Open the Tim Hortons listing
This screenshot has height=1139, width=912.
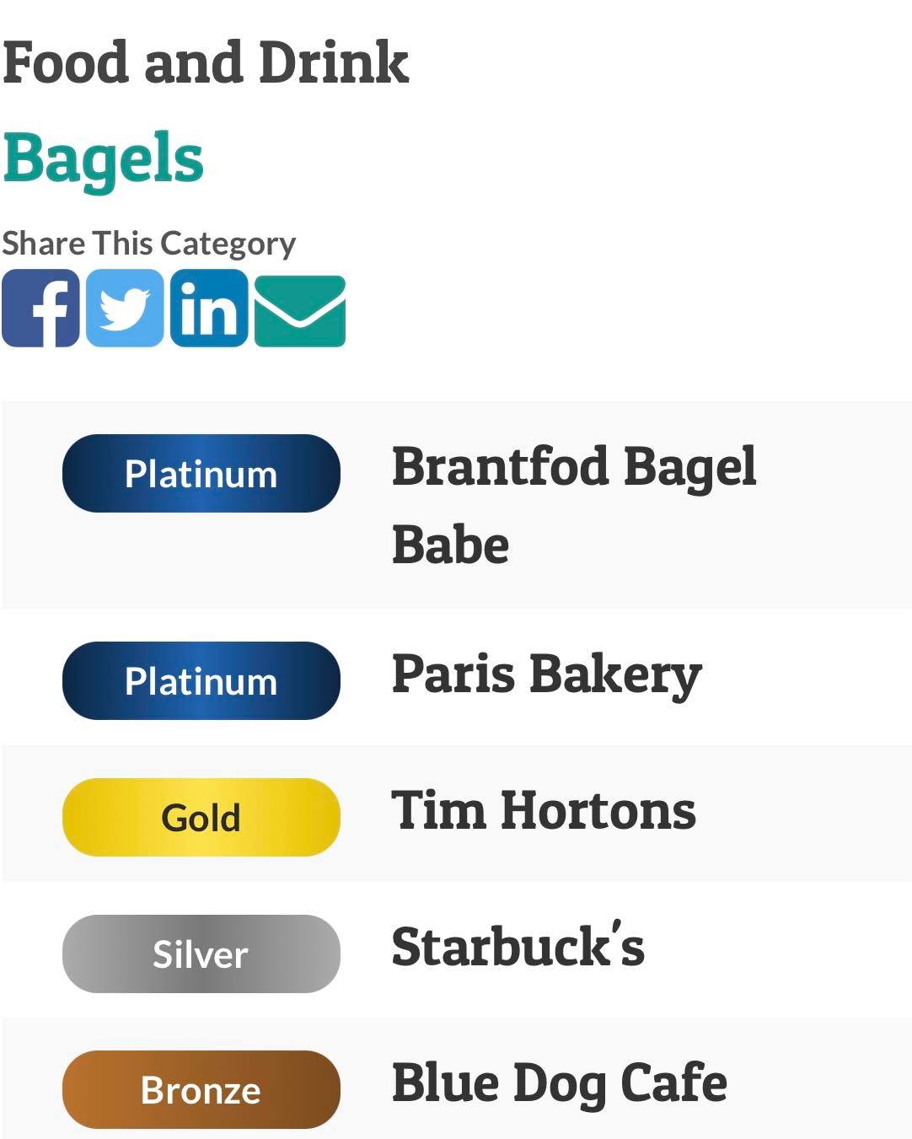pyautogui.click(x=544, y=811)
